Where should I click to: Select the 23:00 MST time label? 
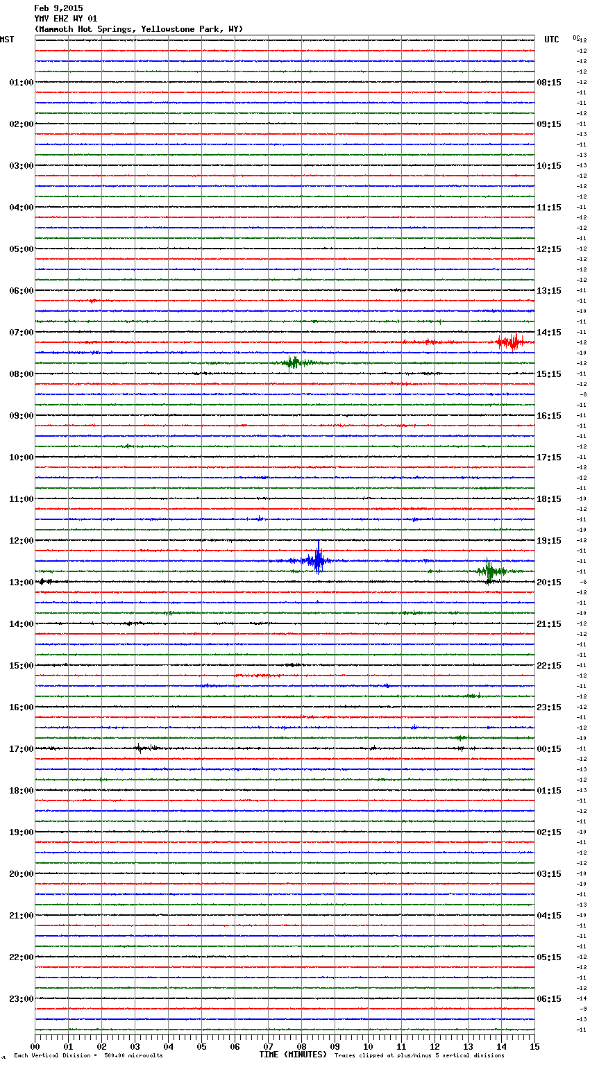(21, 998)
